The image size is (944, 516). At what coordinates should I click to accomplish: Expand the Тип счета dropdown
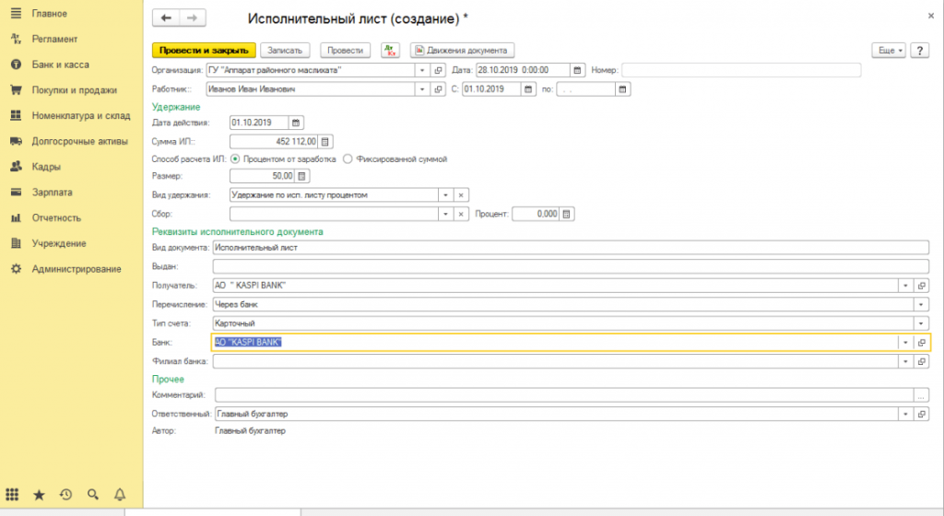[921, 323]
